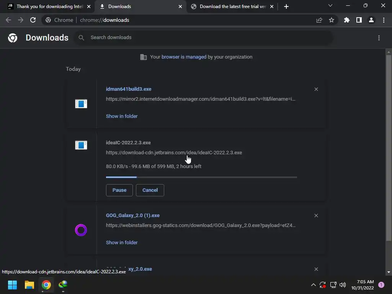Reload the Downloads page
Screen dimensions: 392x294
(33, 20)
